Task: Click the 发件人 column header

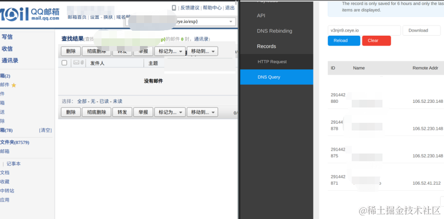Action: pyautogui.click(x=97, y=63)
